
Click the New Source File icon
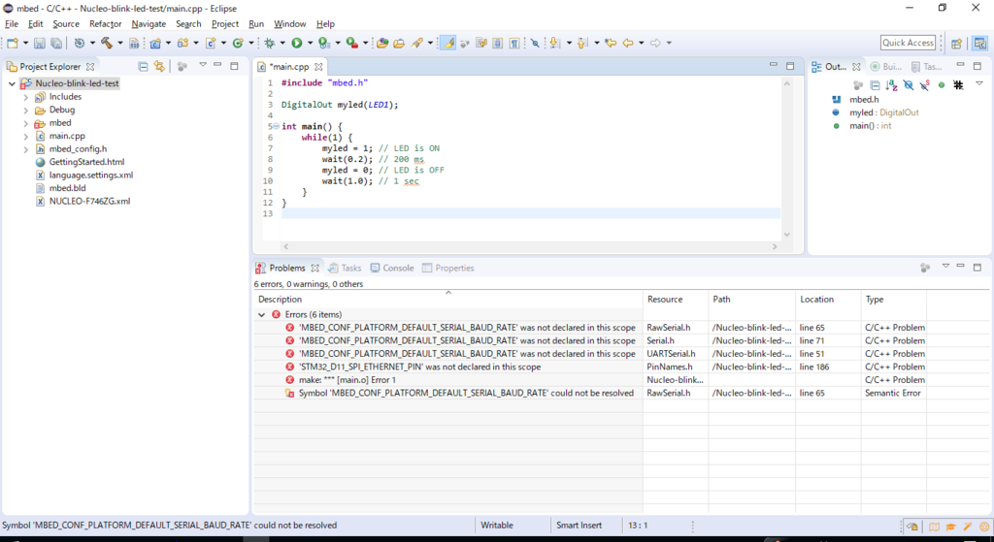(x=211, y=43)
